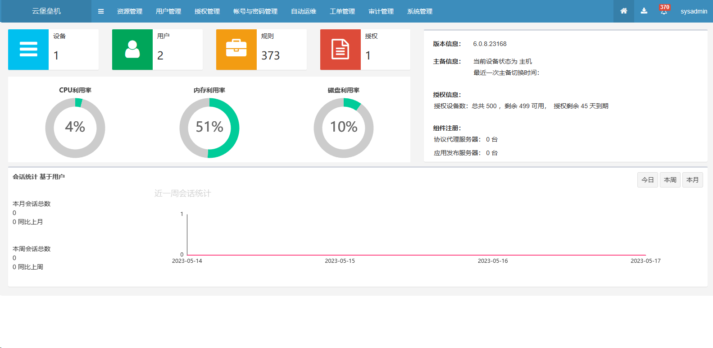The height and width of the screenshot is (348, 713).
Task: Click the 用户 count value 2
Action: coord(160,55)
